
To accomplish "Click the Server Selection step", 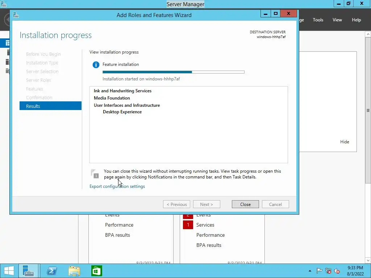I will [x=42, y=71].
